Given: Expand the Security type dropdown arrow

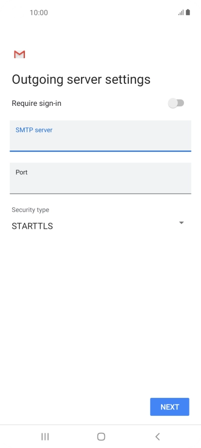Looking at the screenshot, I should point(181,223).
